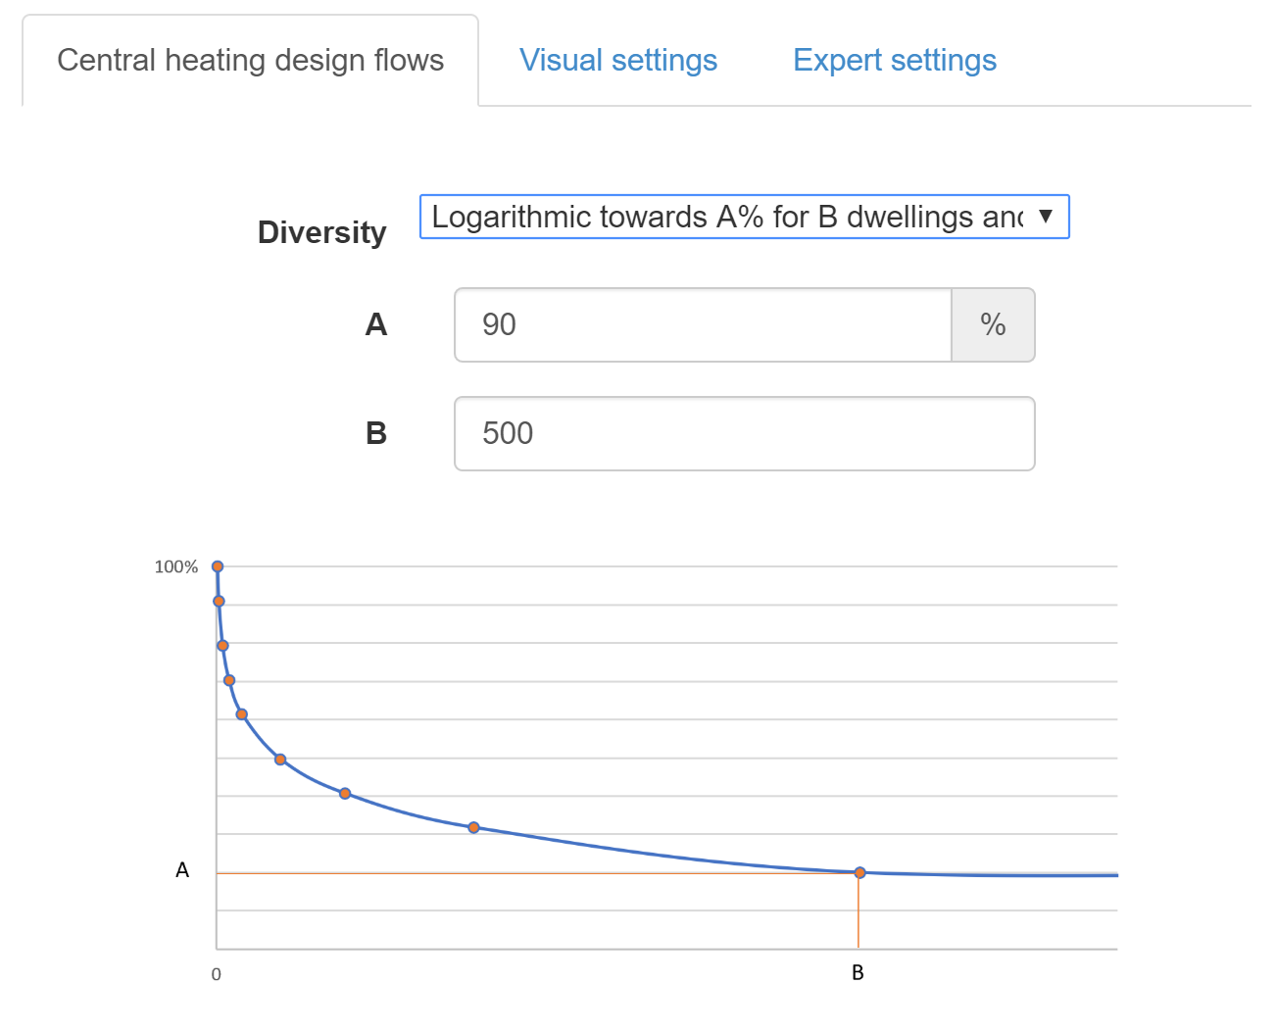The image size is (1276, 1031).
Task: Click the Diversity dropdown arrow
Action: tap(1046, 217)
